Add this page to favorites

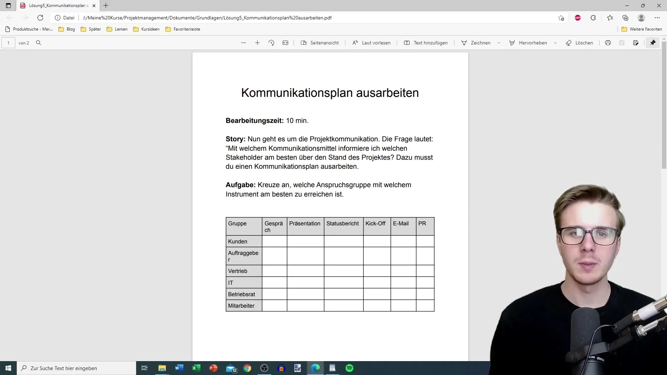coord(561,18)
